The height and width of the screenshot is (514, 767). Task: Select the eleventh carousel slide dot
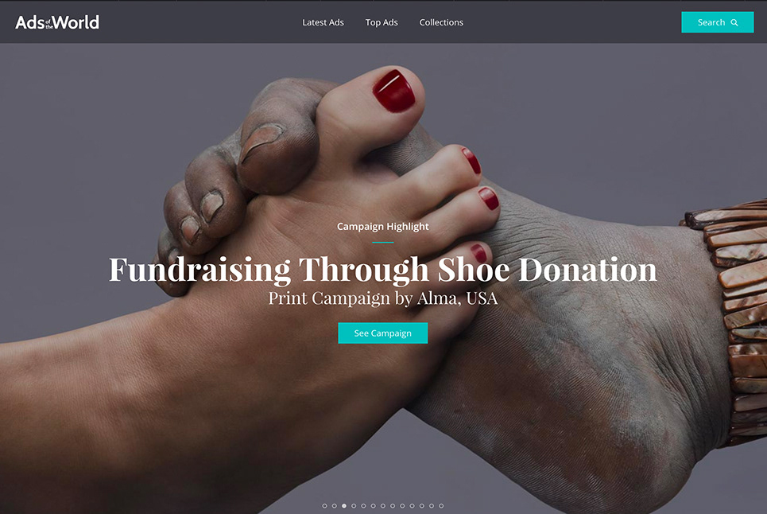coord(422,506)
